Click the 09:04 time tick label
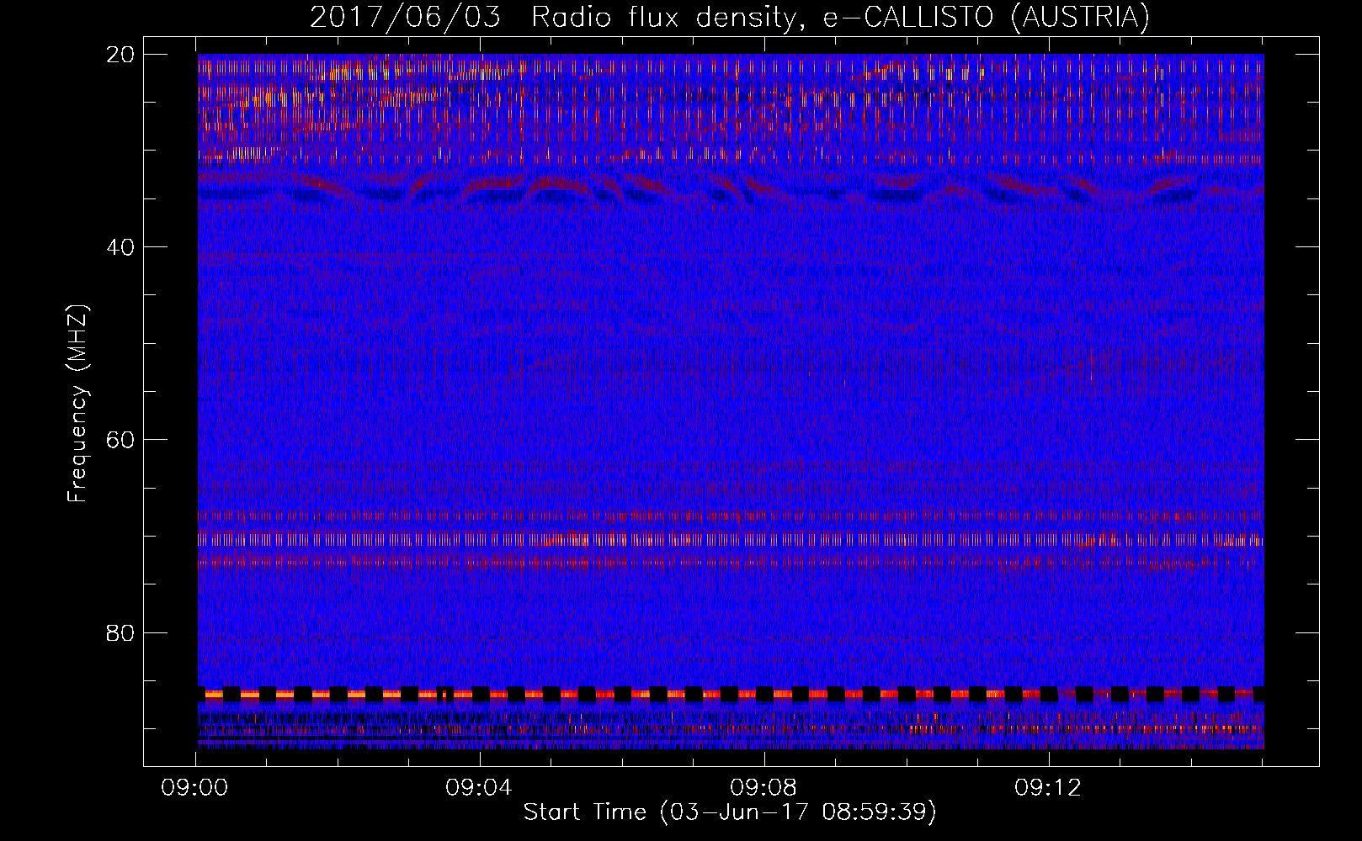 [479, 788]
